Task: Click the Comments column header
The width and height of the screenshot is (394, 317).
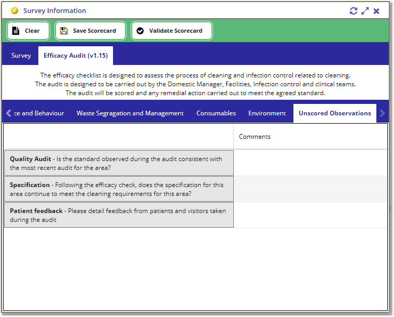Action: point(310,137)
